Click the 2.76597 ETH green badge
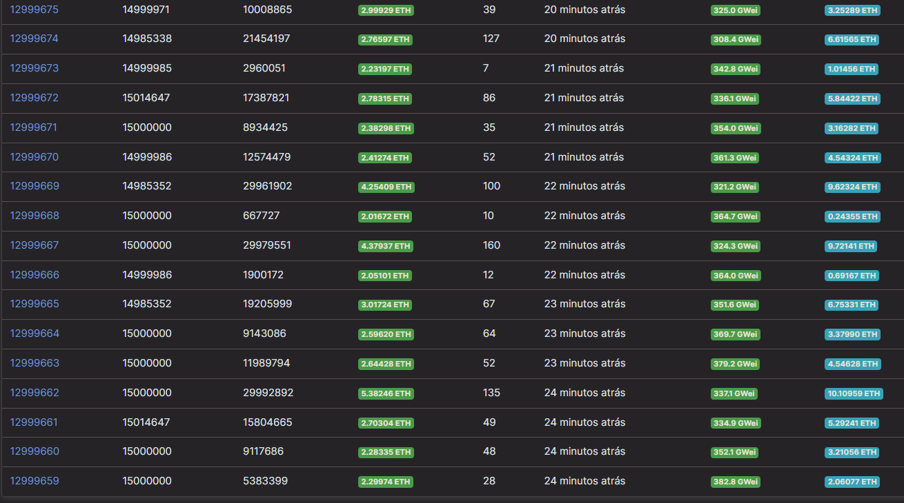The height and width of the screenshot is (503, 904). point(385,40)
